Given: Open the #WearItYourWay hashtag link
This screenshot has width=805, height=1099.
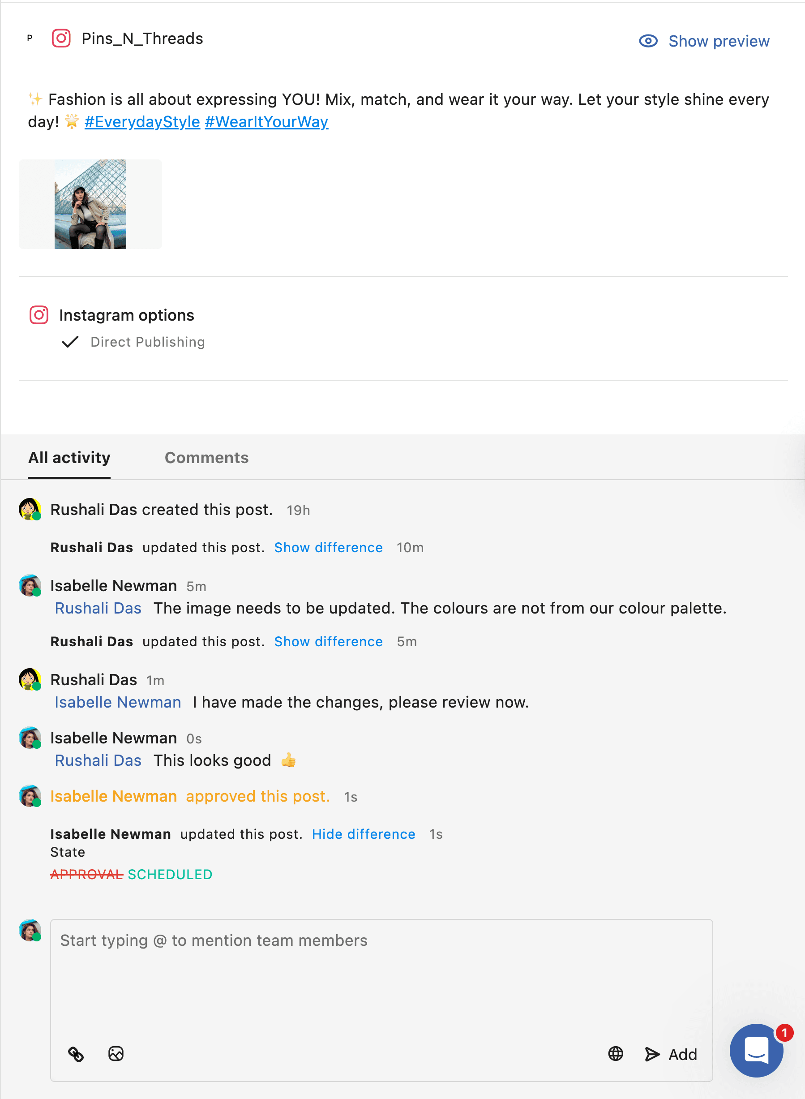Looking at the screenshot, I should (266, 122).
